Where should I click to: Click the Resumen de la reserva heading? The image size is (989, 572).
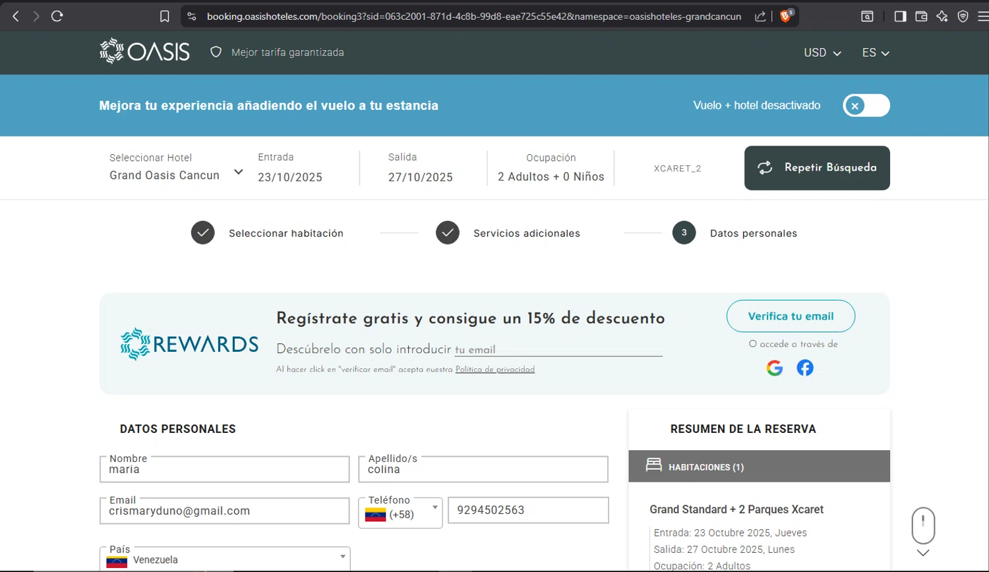point(743,429)
